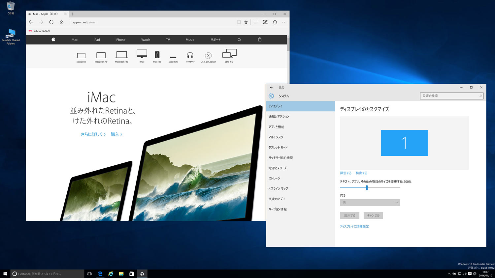Select バージョン情報 in Settings sidebar
The height and width of the screenshot is (278, 495).
[x=300, y=209]
